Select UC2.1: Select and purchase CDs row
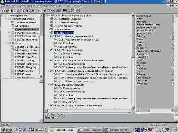 pos(75,81)
